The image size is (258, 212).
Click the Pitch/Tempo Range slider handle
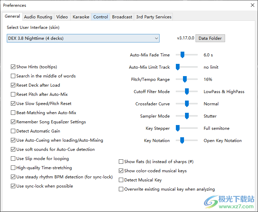[185, 79]
